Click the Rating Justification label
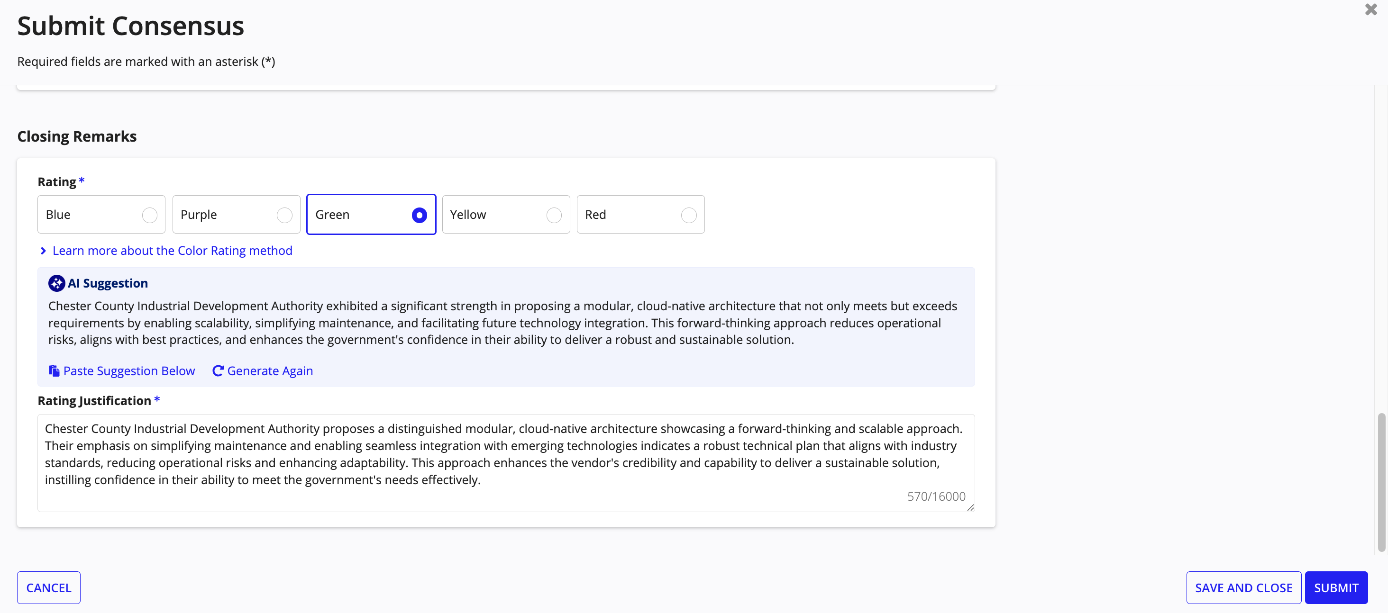1388x613 pixels. coord(94,401)
